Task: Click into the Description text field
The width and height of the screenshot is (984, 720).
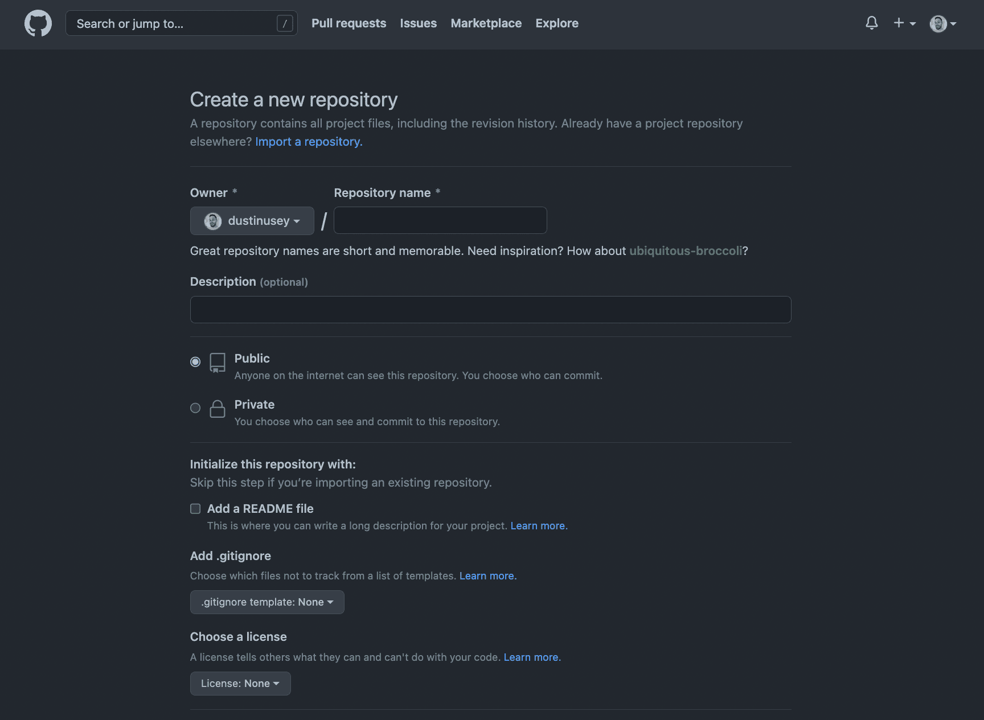Action: [490, 310]
